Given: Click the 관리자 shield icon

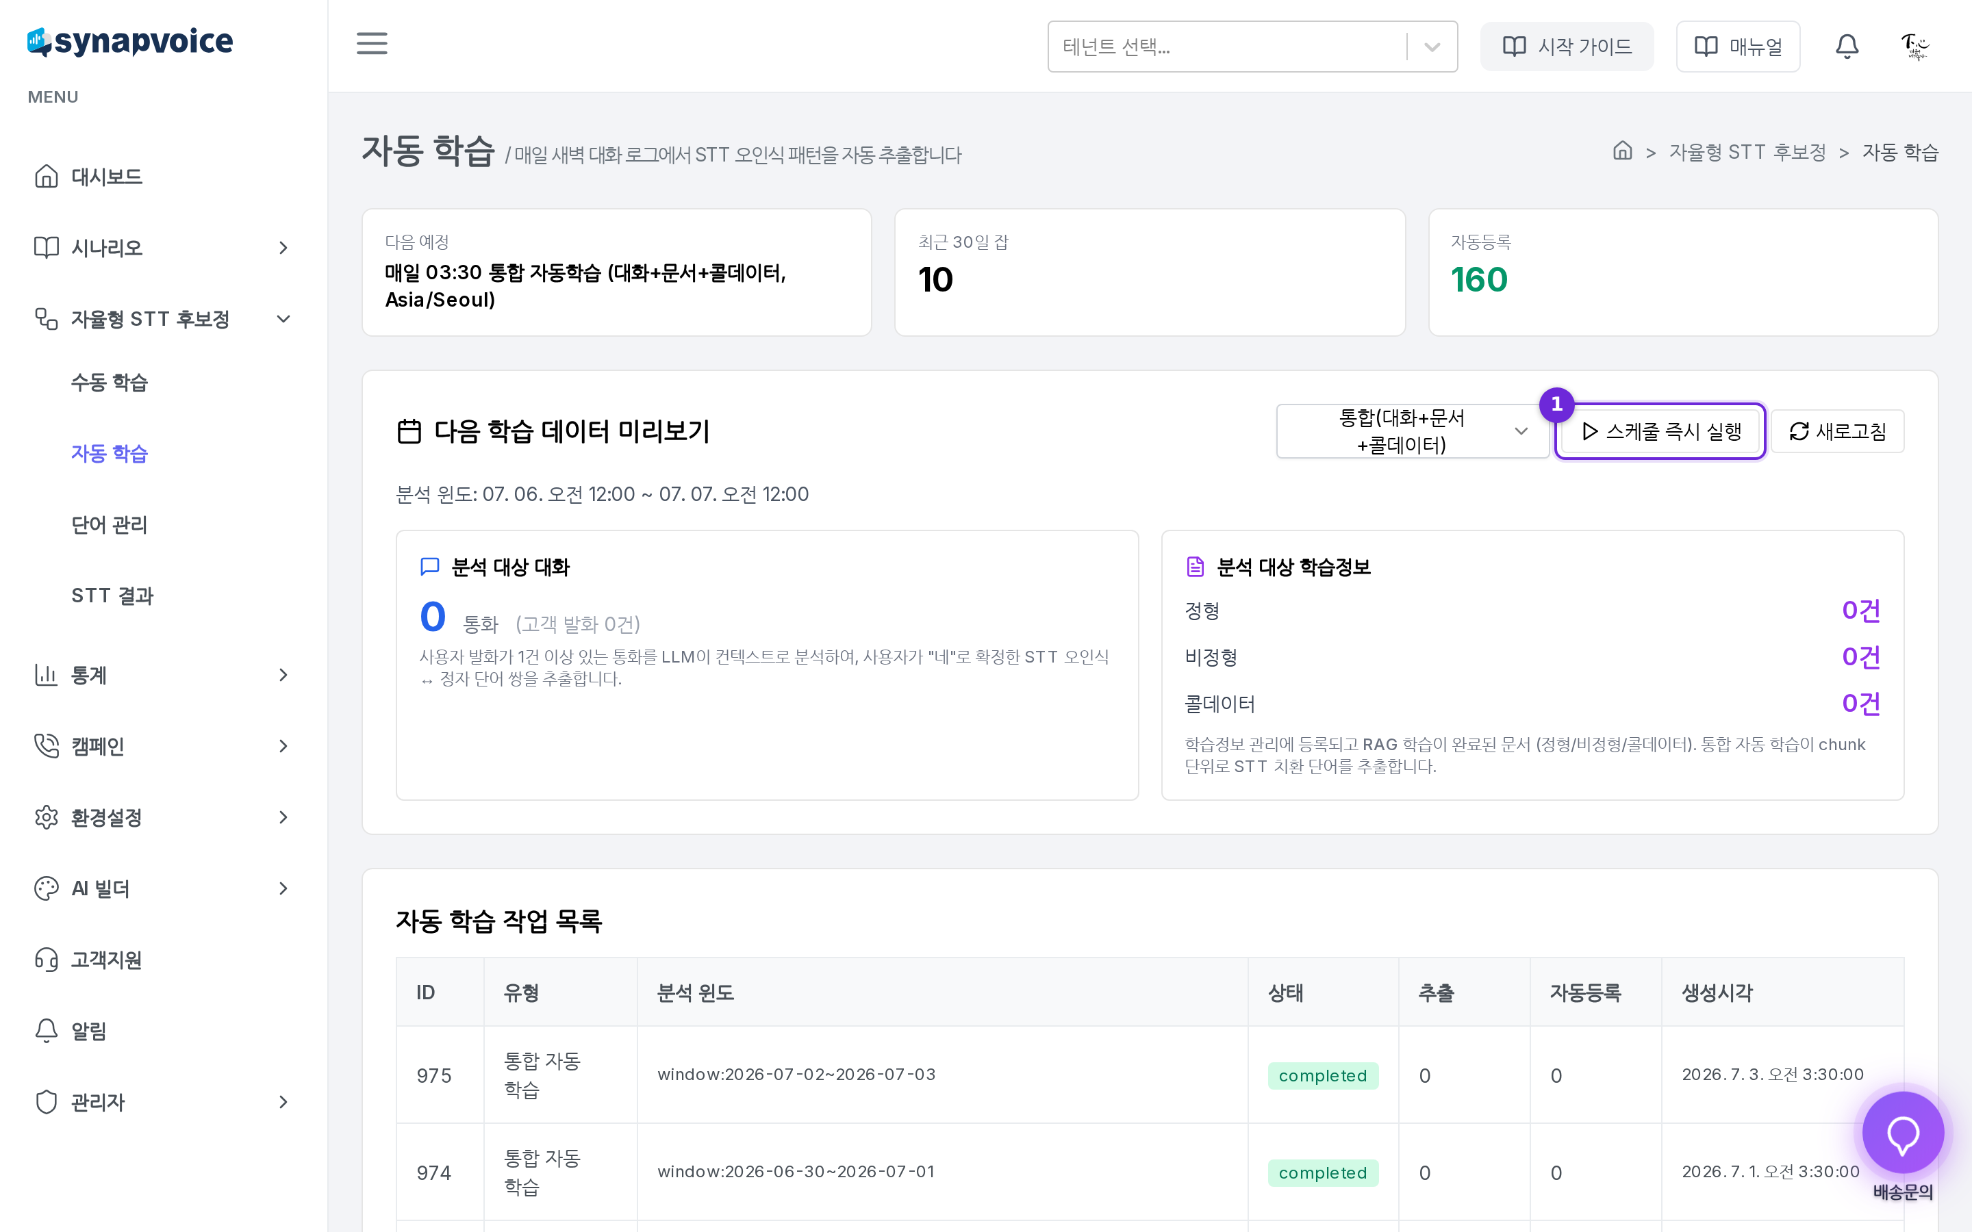Looking at the screenshot, I should click(x=47, y=1102).
